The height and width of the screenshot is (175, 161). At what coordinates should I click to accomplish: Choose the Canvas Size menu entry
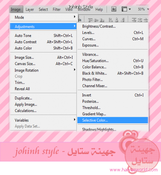coord(43,64)
